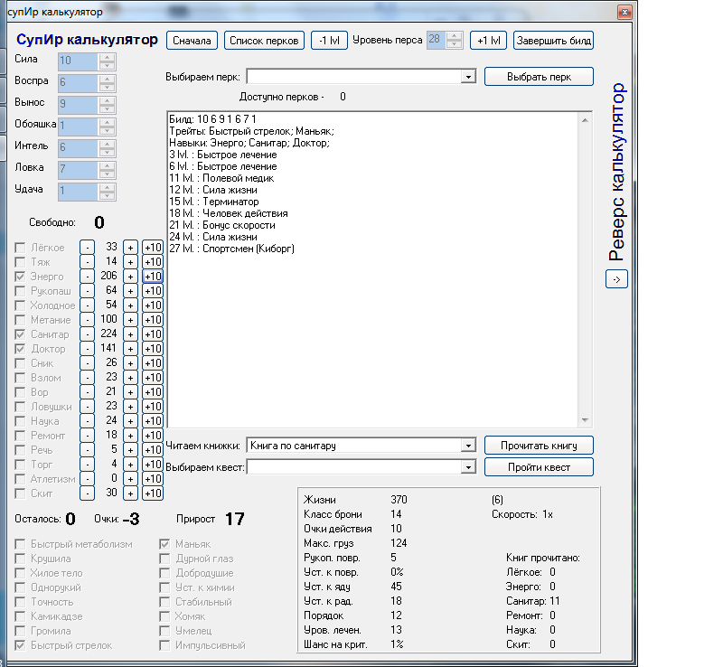Click plus button for Санитар skill
Image resolution: width=723 pixels, height=667 pixels.
(130, 334)
